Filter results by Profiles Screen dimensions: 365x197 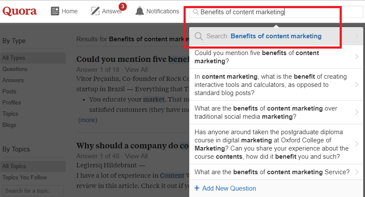tap(12, 102)
